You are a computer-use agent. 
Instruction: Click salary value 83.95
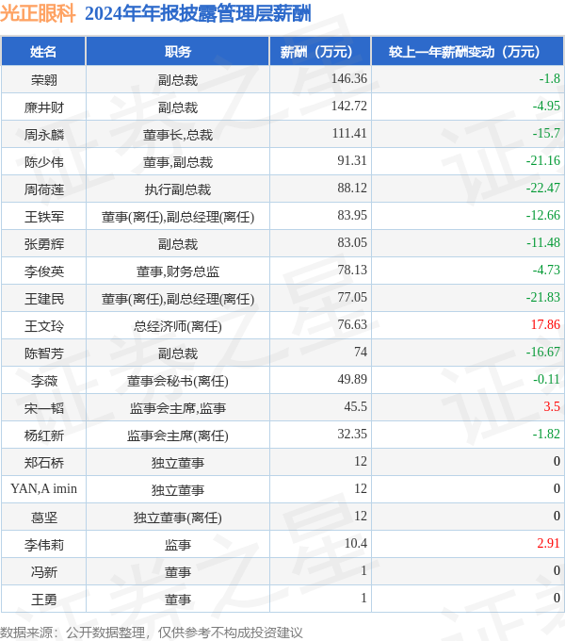(x=352, y=216)
